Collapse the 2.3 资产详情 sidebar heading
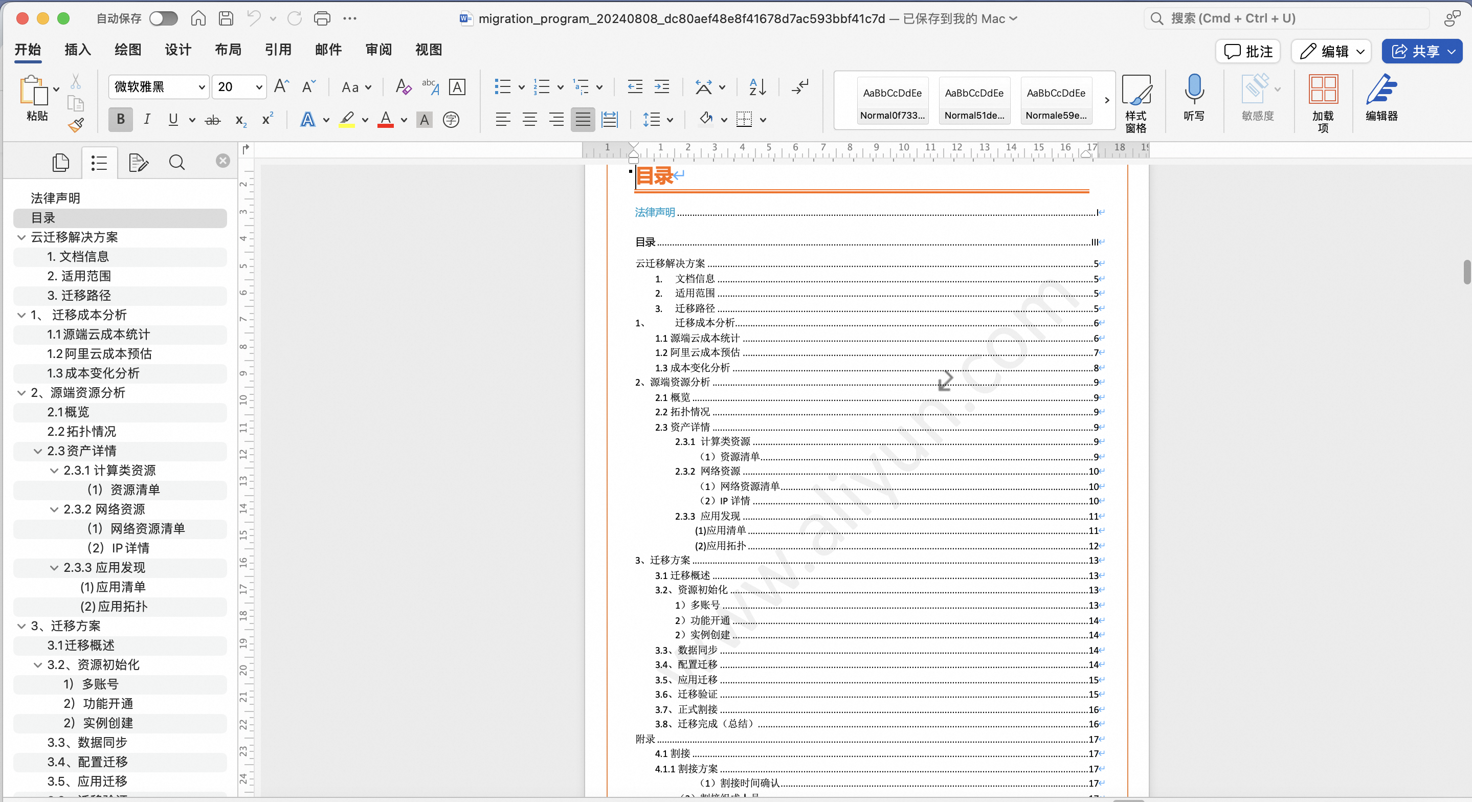 [x=38, y=451]
